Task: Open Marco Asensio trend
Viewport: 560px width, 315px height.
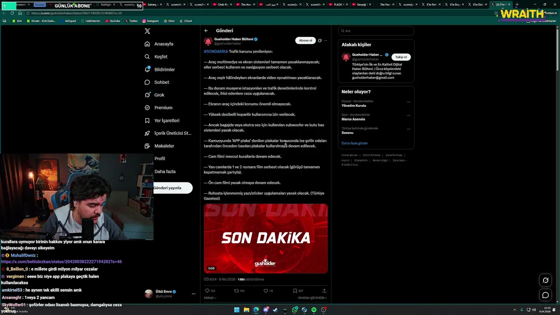Action: (x=353, y=119)
